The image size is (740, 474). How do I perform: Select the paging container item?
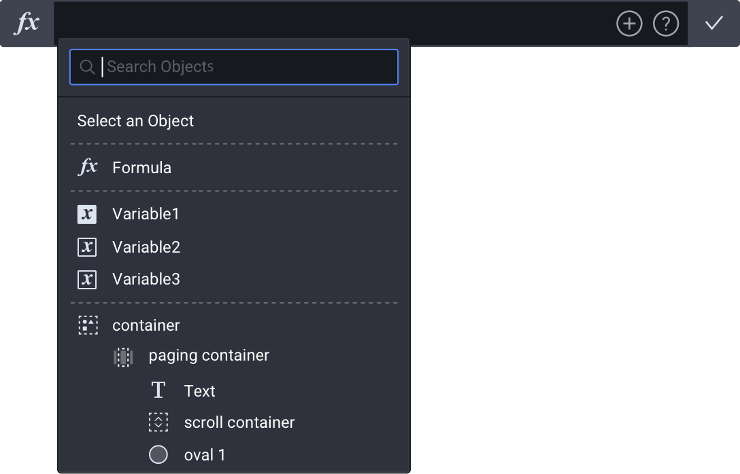click(209, 355)
